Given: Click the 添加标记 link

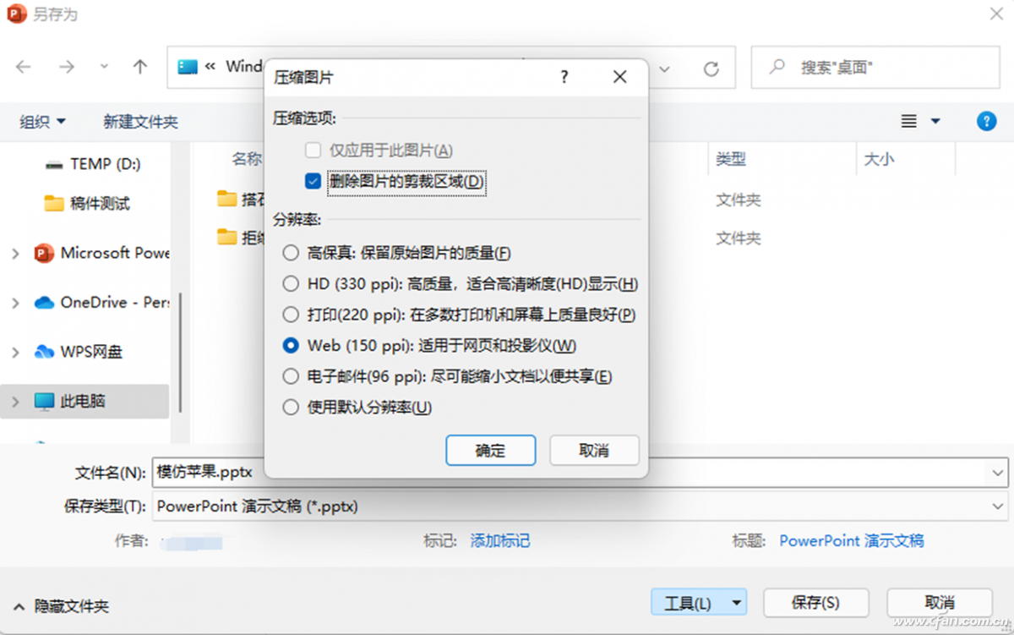Looking at the screenshot, I should point(500,541).
